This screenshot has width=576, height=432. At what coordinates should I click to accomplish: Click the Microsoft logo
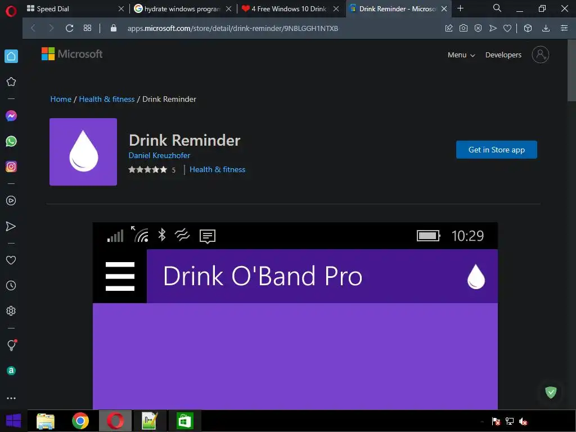(71, 54)
